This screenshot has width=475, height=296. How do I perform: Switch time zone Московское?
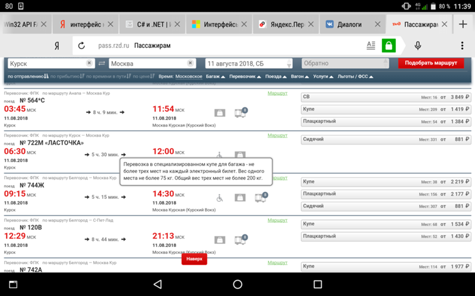(189, 76)
